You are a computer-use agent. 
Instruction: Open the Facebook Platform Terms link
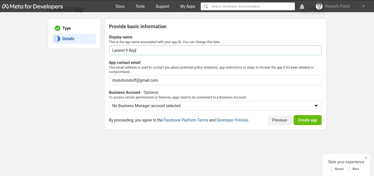click(x=186, y=120)
